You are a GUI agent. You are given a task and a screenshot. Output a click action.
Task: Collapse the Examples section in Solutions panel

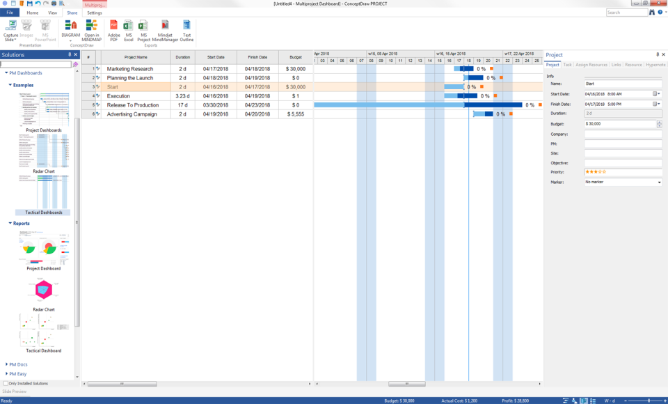(x=10, y=84)
